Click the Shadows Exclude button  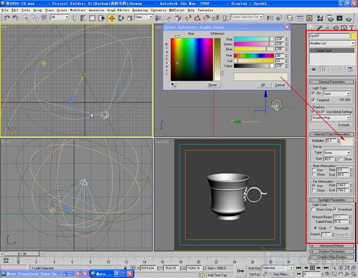[344, 125]
